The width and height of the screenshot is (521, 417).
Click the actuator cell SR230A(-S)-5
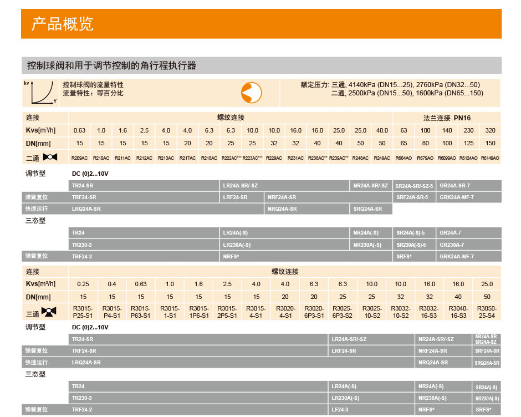click(x=414, y=245)
